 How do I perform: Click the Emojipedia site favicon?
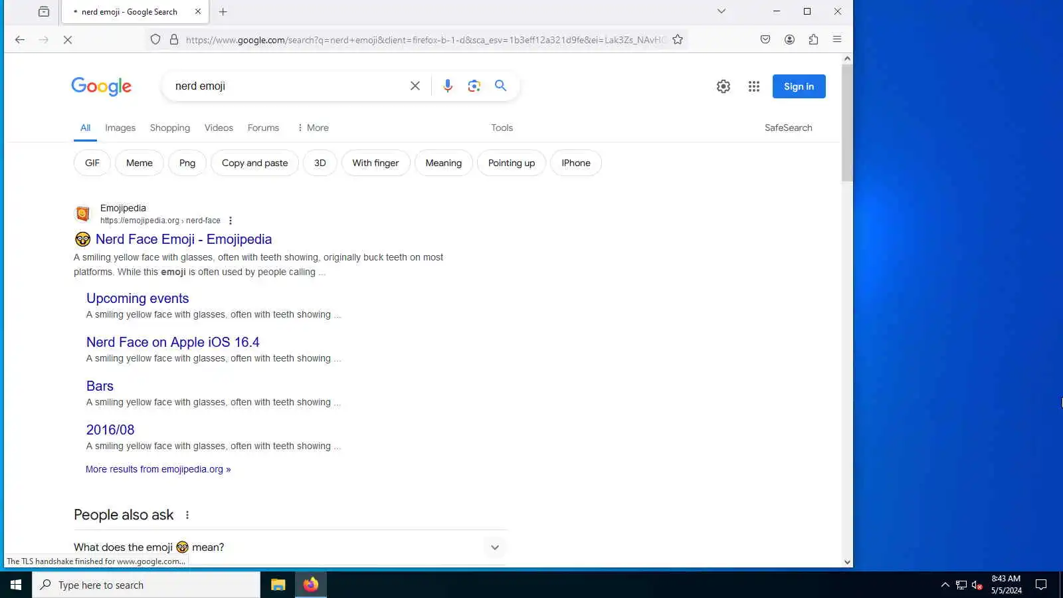pos(82,214)
